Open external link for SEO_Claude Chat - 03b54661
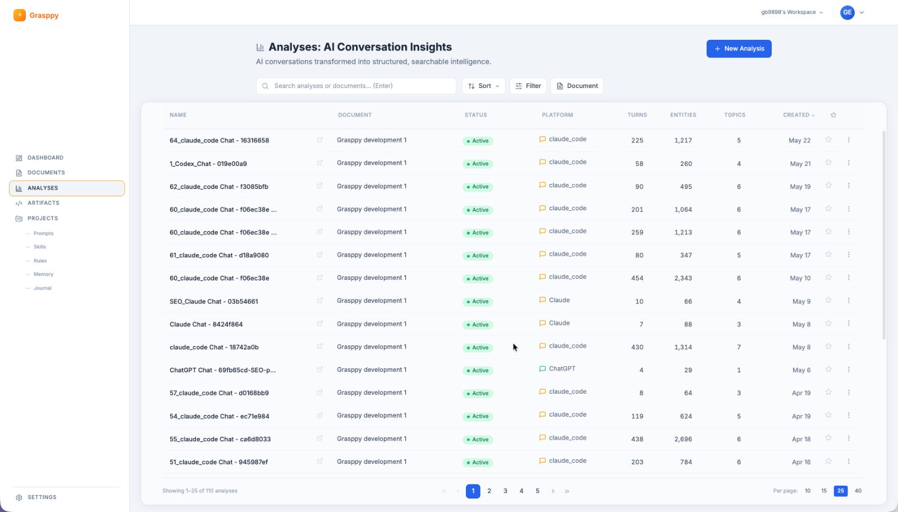Viewport: 898px width, 512px height. coord(320,301)
